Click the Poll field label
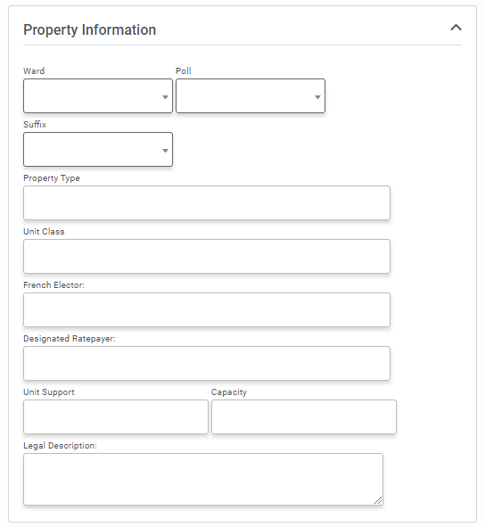Image resolution: width=485 pixels, height=527 pixels. point(183,71)
